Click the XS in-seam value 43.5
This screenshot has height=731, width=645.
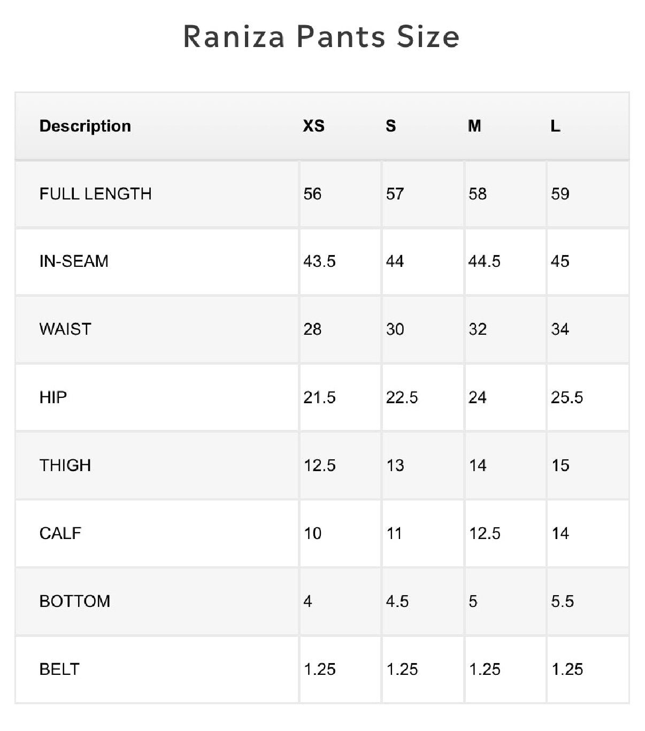[319, 261]
